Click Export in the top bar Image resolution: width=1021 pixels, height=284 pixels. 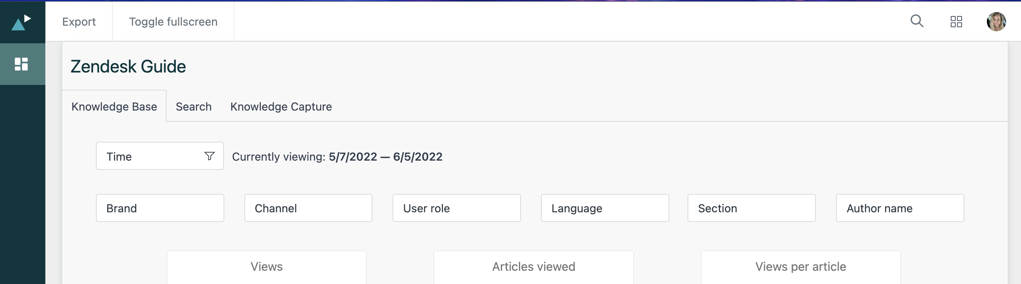(79, 22)
